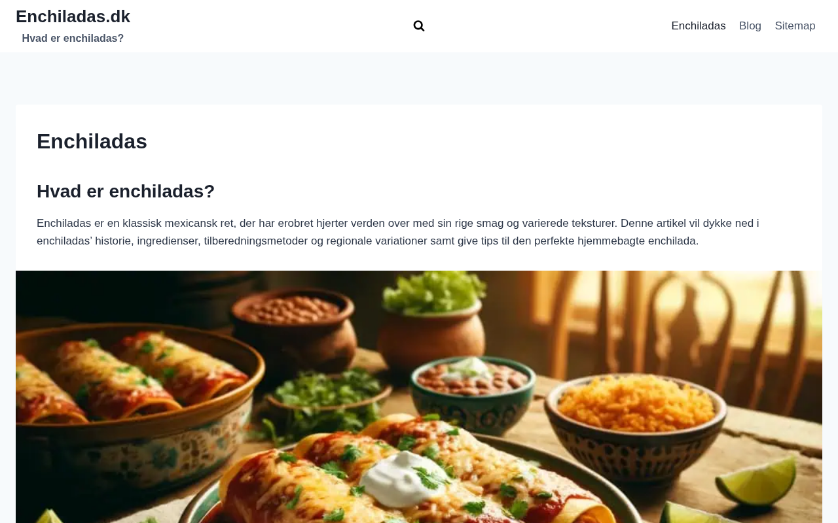Click the word 'hjemmebagte enchilada' in text

click(638, 241)
